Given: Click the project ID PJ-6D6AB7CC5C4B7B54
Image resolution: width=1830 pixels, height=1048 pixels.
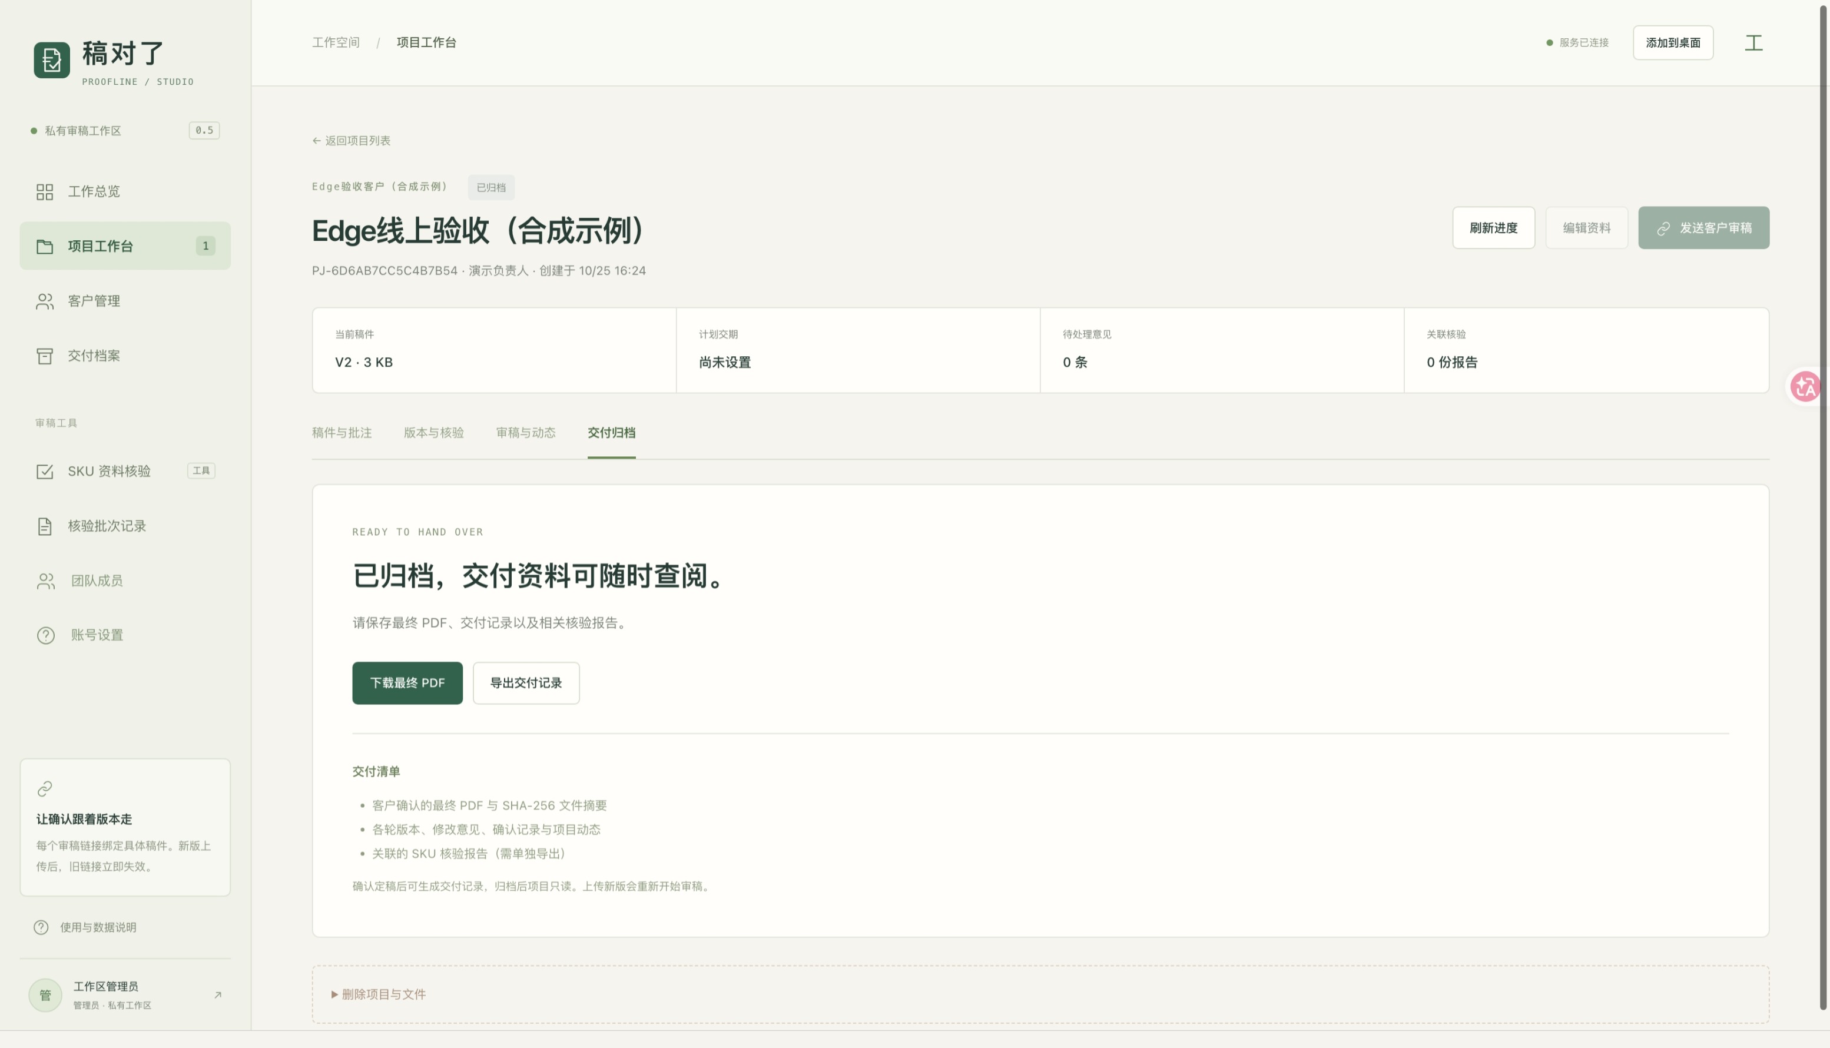Looking at the screenshot, I should [384, 271].
